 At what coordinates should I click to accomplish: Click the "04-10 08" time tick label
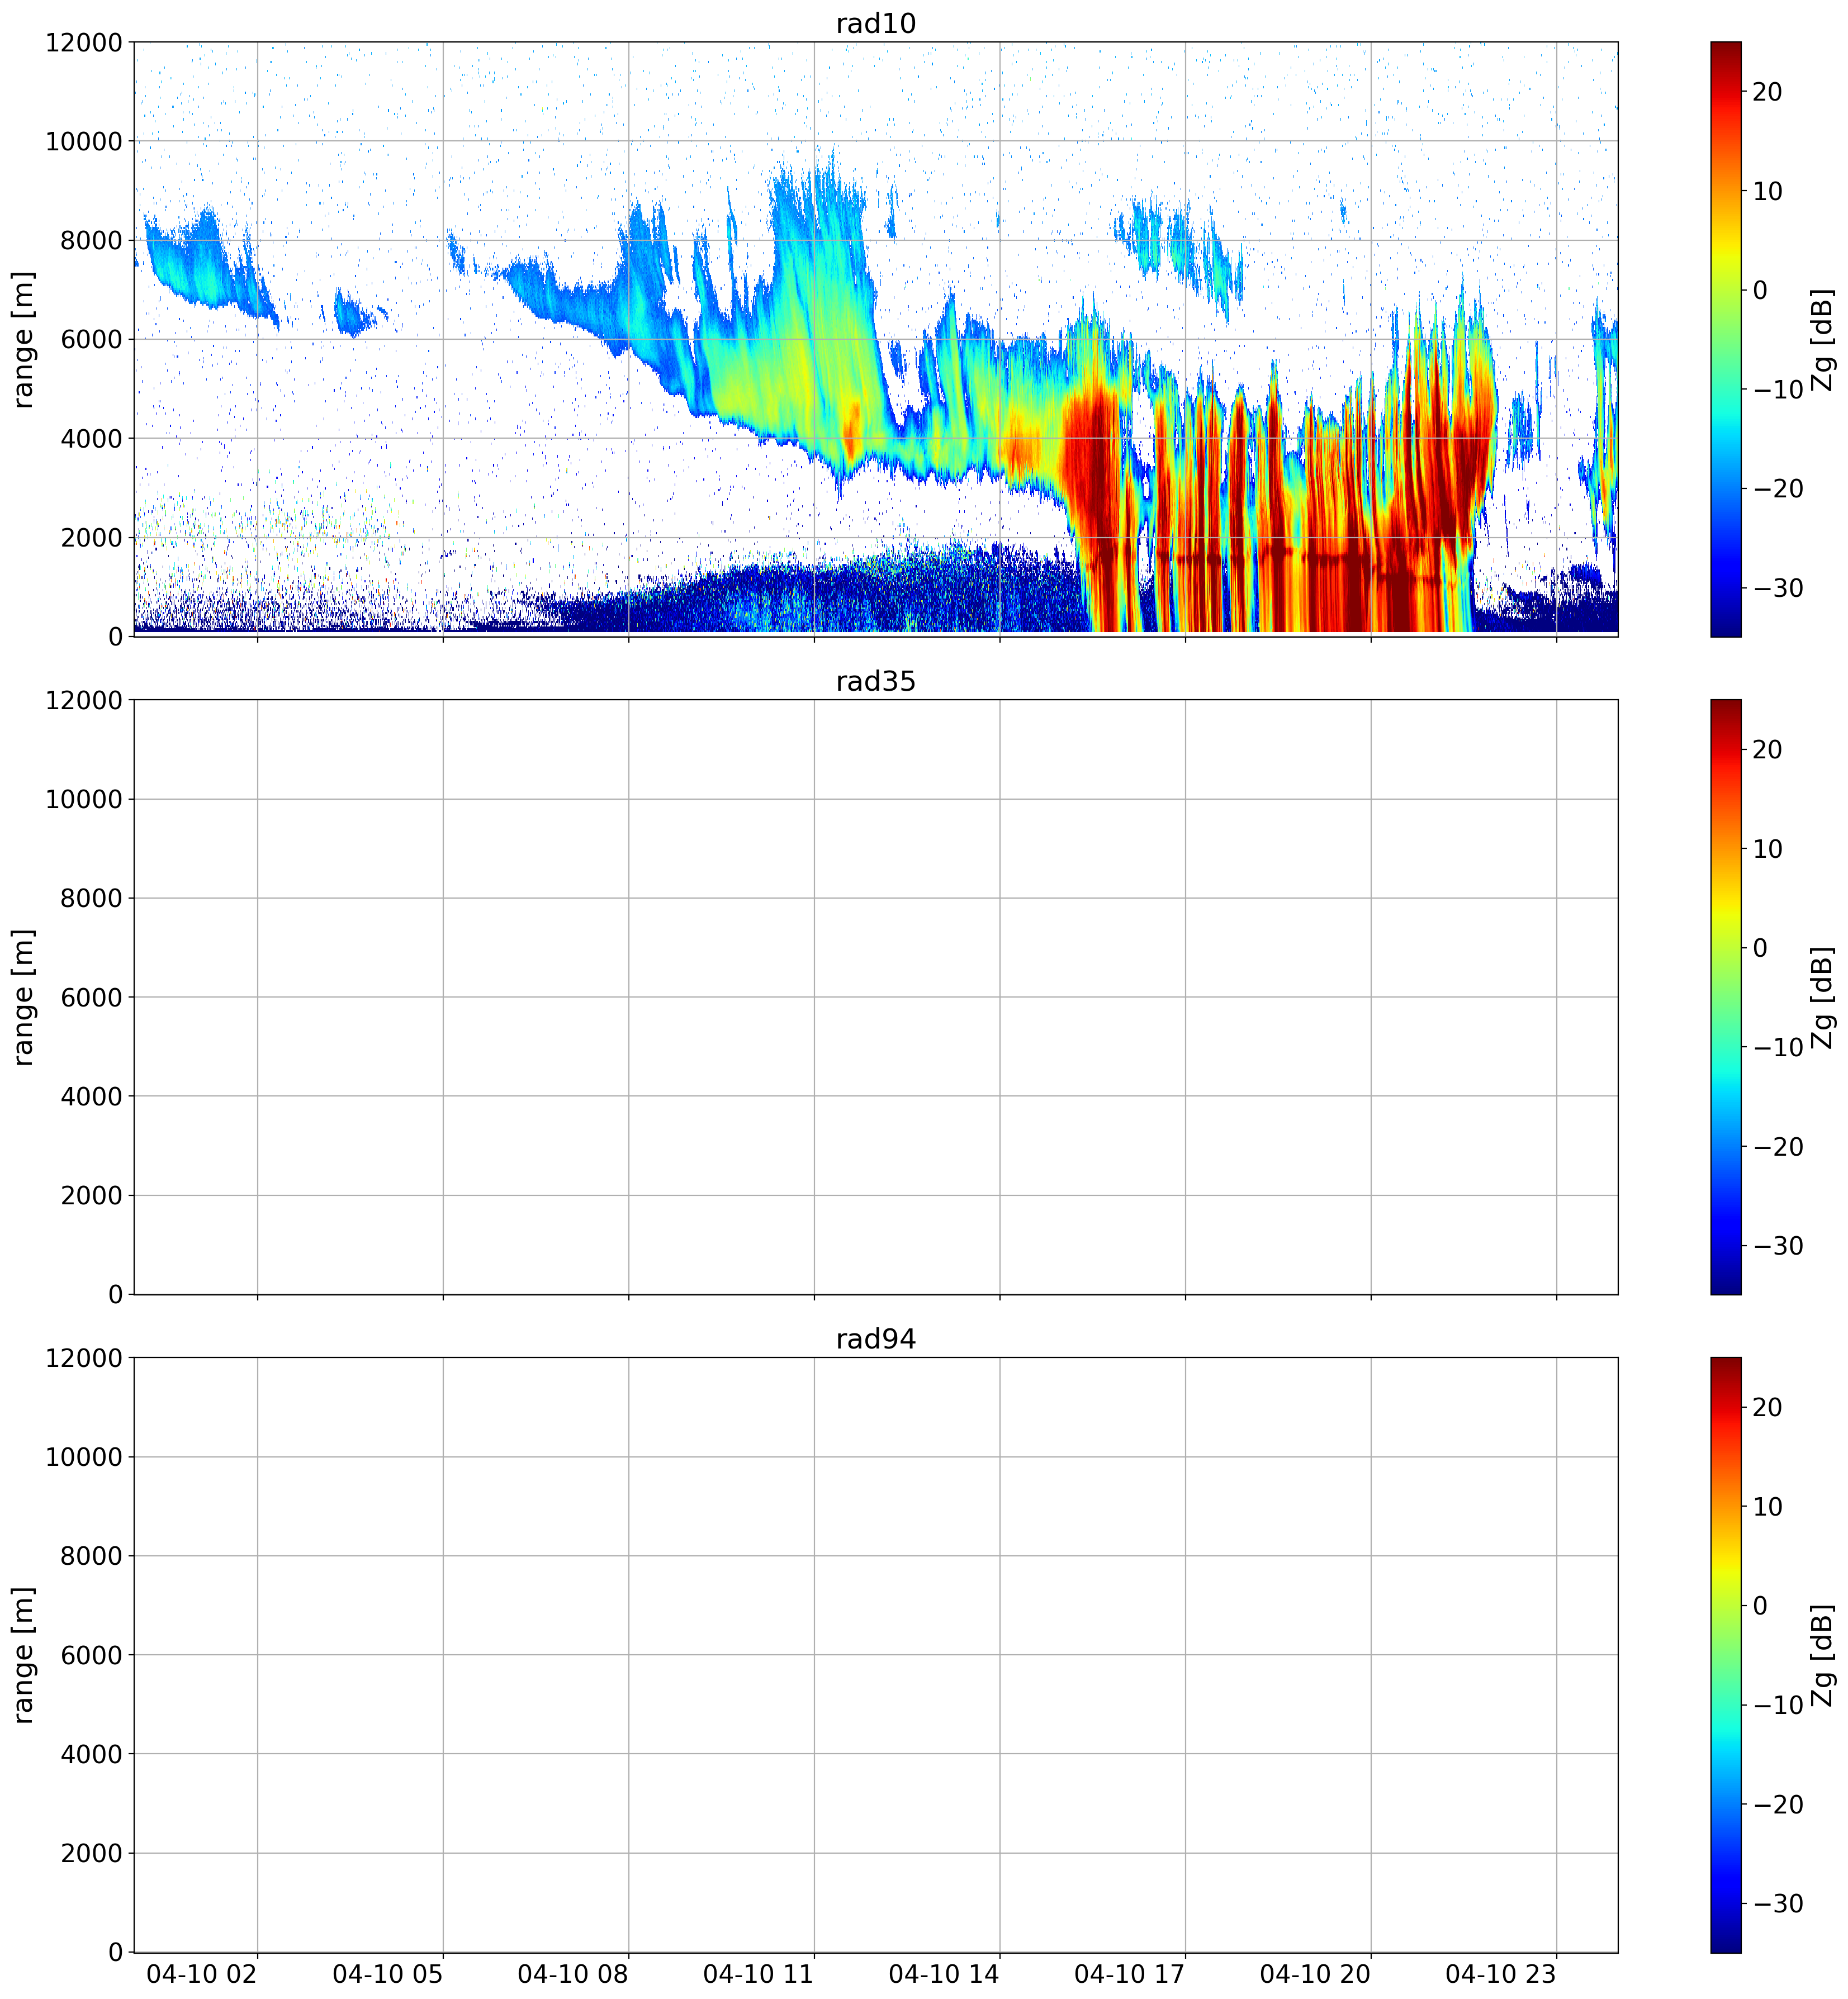573,1974
